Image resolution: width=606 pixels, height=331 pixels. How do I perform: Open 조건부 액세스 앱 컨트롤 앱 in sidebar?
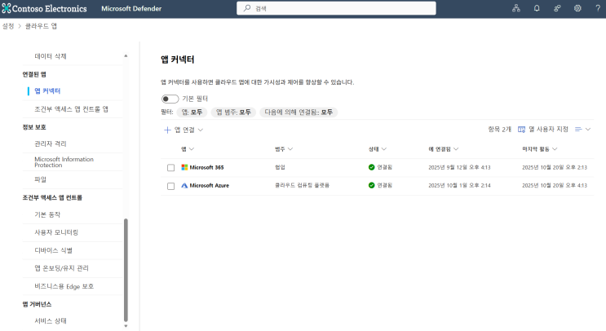(71, 109)
